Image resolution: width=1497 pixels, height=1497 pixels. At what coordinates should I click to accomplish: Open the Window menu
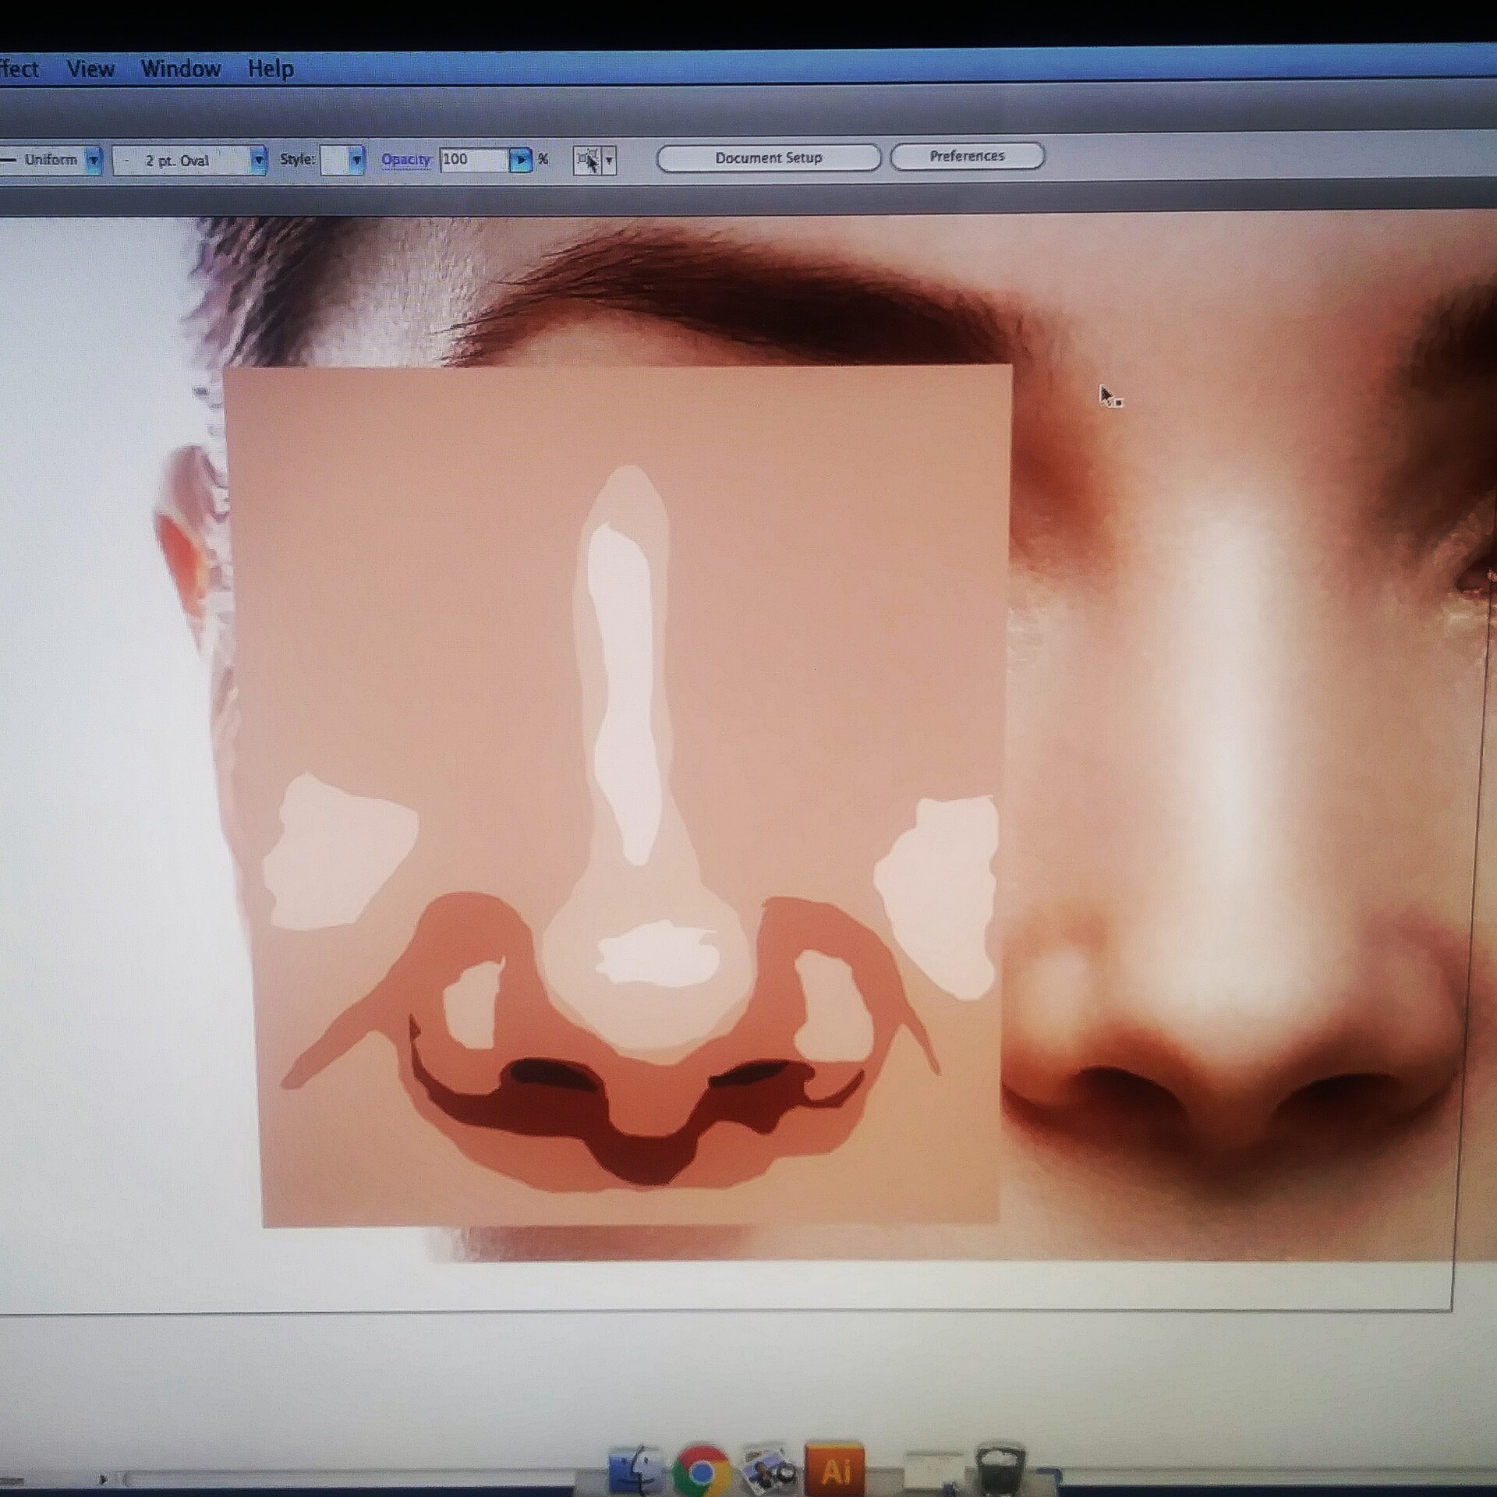pyautogui.click(x=181, y=69)
